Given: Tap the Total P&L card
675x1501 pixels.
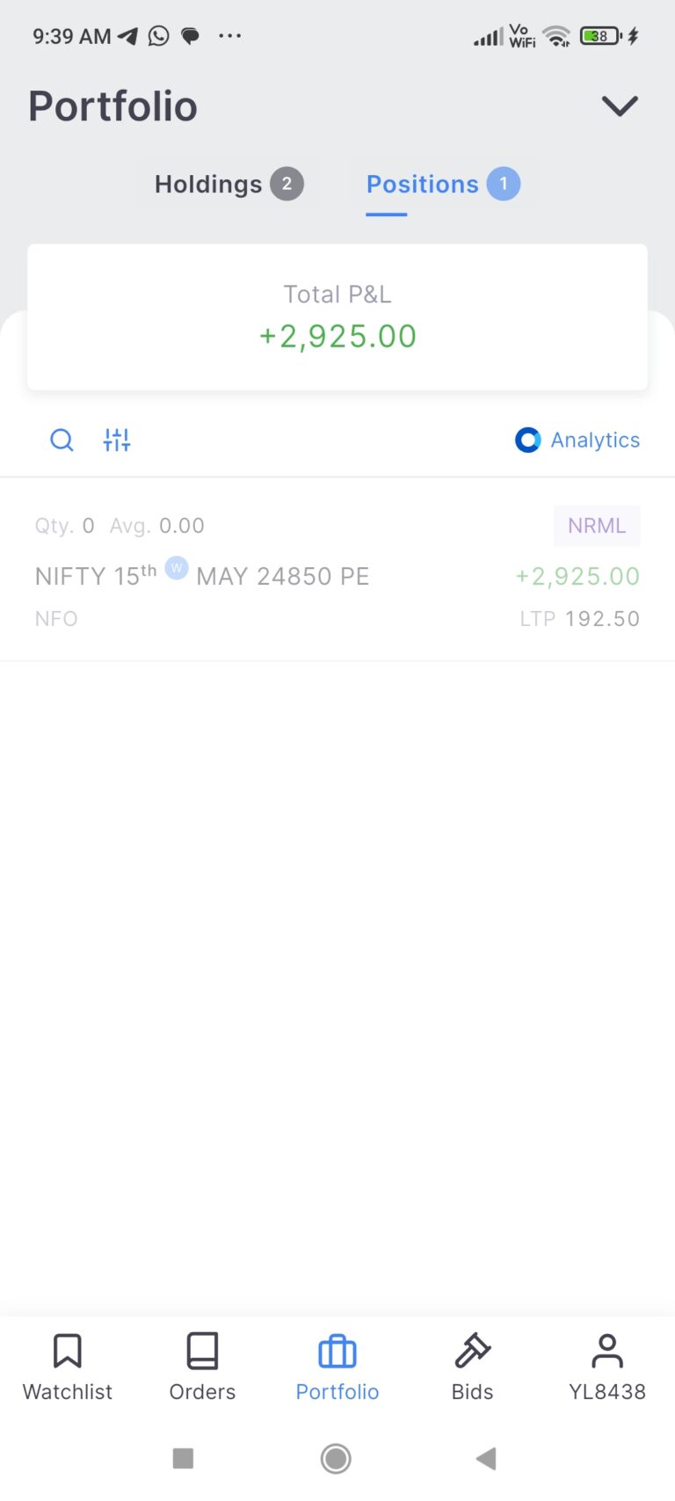Looking at the screenshot, I should point(337,317).
